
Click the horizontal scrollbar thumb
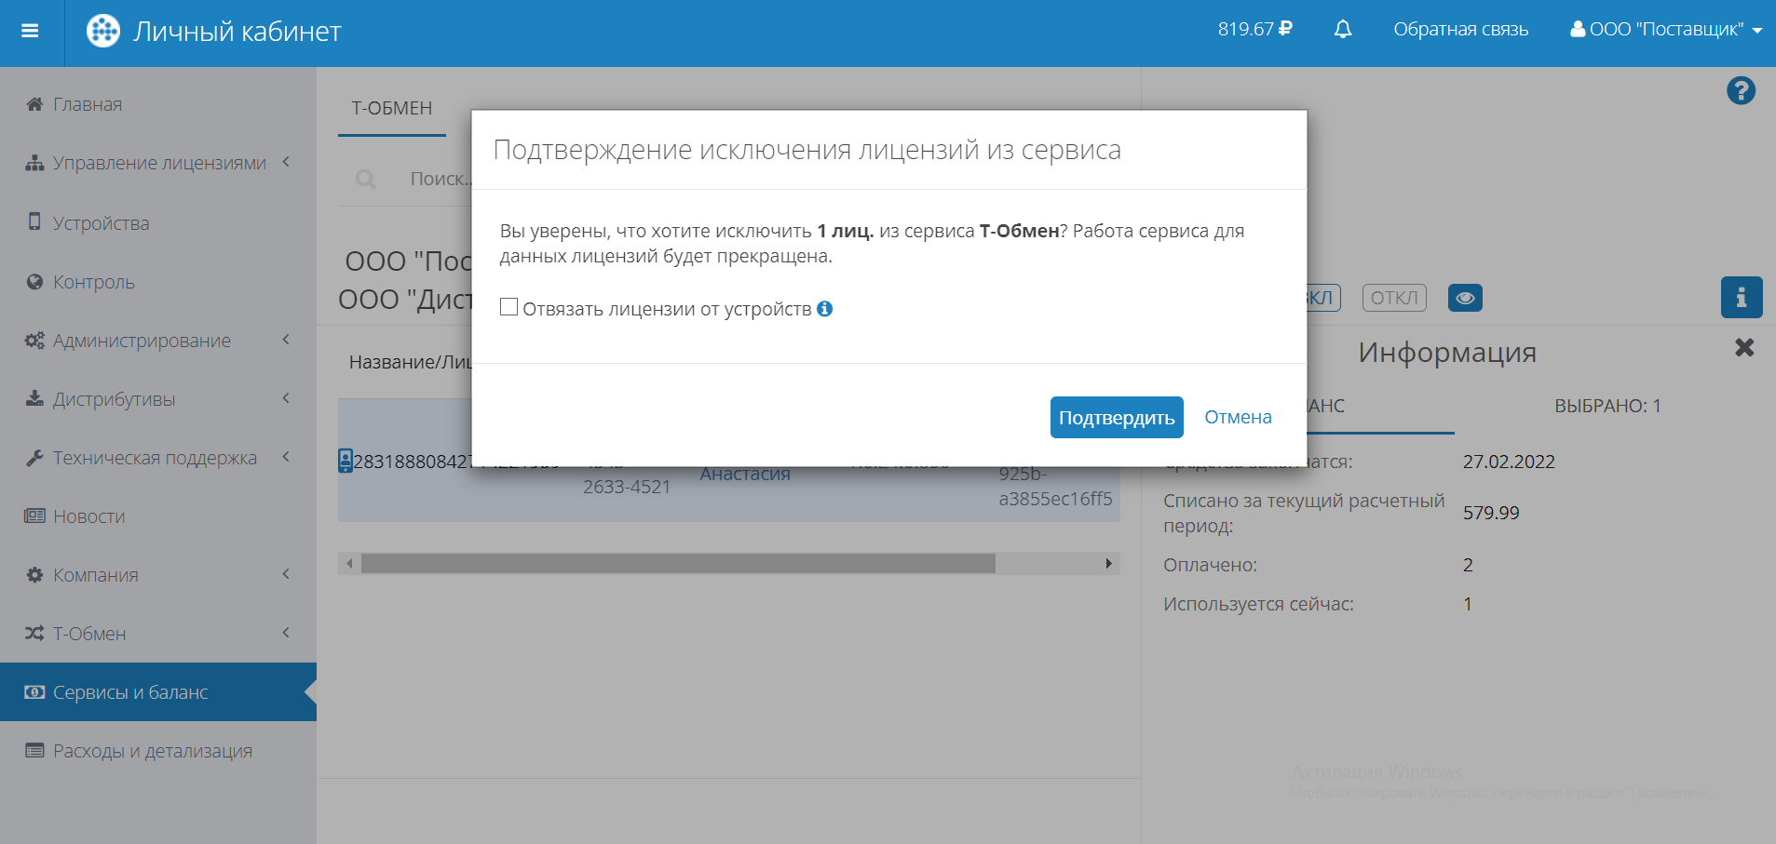[x=678, y=563]
